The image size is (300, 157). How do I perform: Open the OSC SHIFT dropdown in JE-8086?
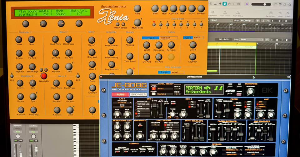click(155, 125)
